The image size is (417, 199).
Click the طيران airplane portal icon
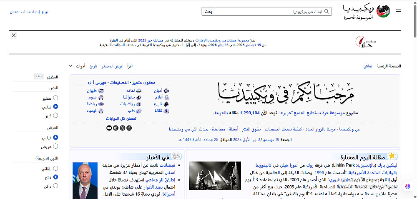(x=101, y=90)
